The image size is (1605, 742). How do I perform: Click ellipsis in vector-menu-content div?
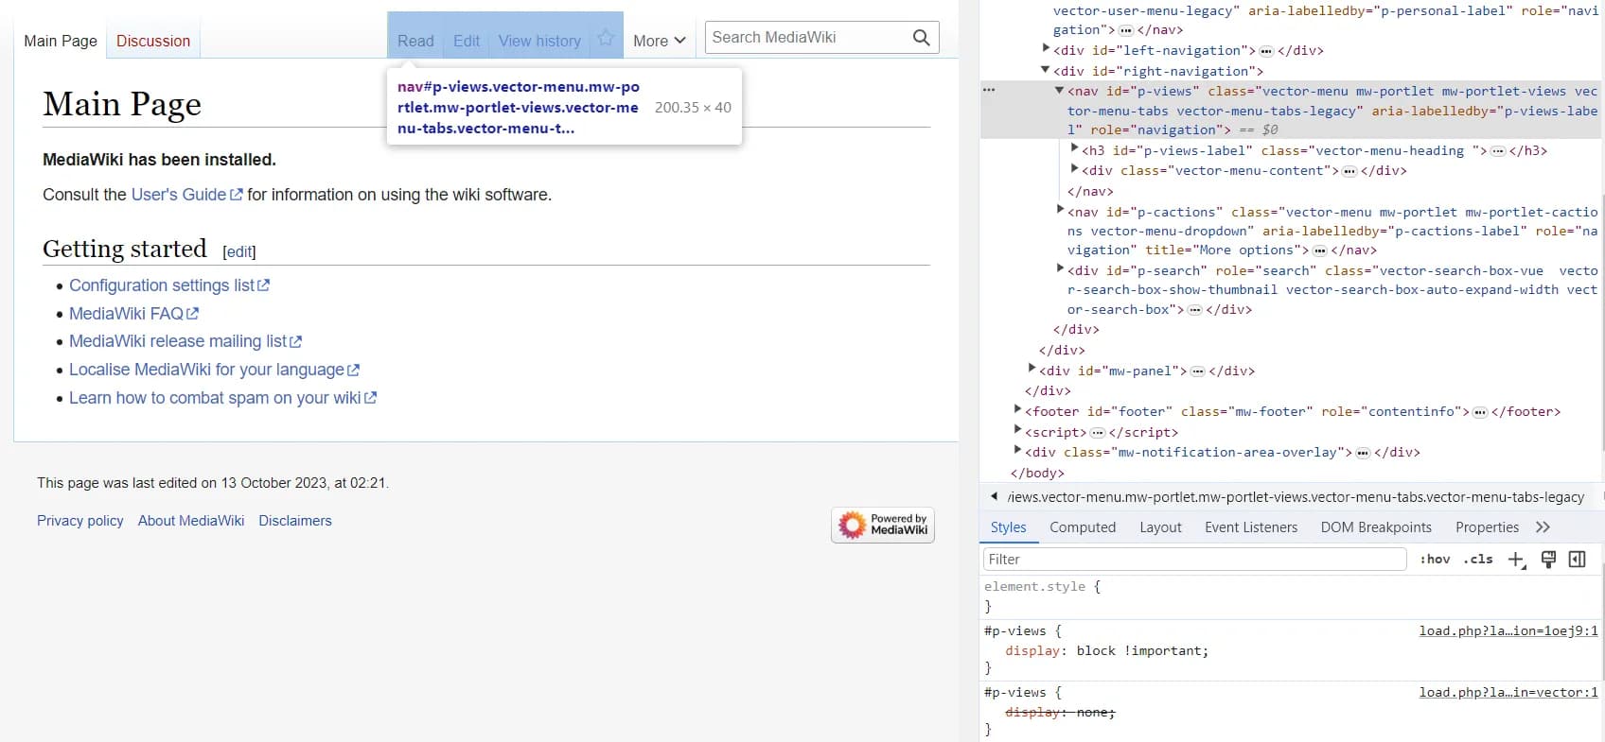click(1350, 171)
